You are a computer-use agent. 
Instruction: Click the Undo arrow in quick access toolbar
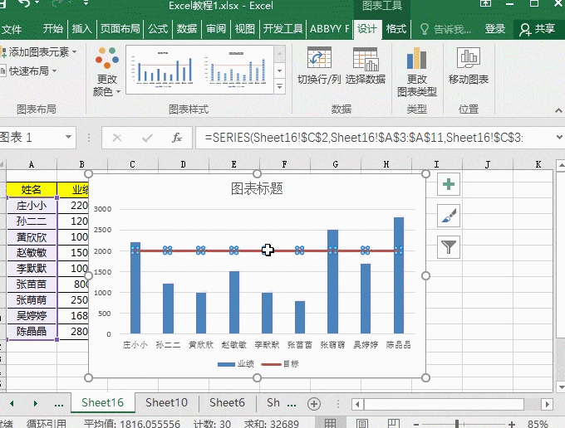click(x=24, y=3)
